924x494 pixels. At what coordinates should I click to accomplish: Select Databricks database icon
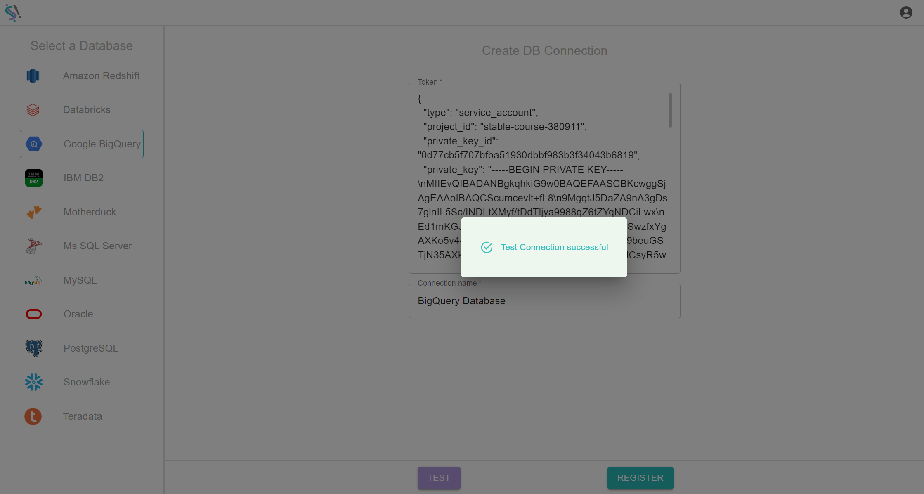(x=32, y=109)
